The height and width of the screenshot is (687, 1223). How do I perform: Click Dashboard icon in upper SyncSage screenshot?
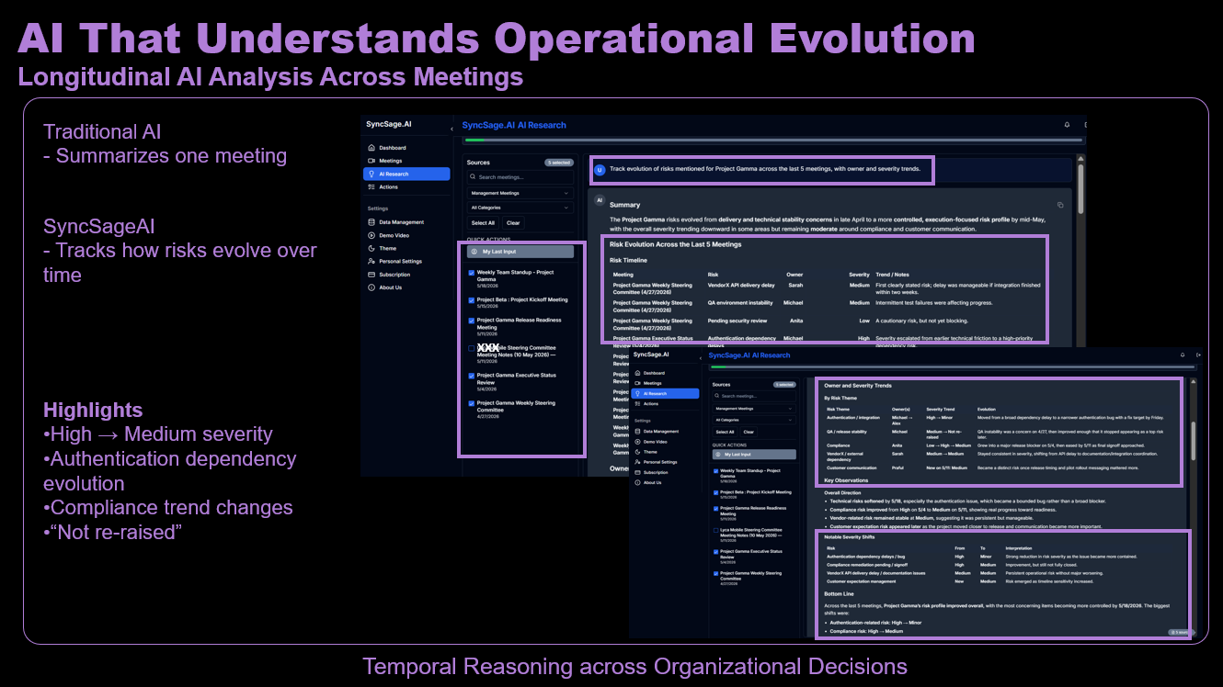(371, 148)
